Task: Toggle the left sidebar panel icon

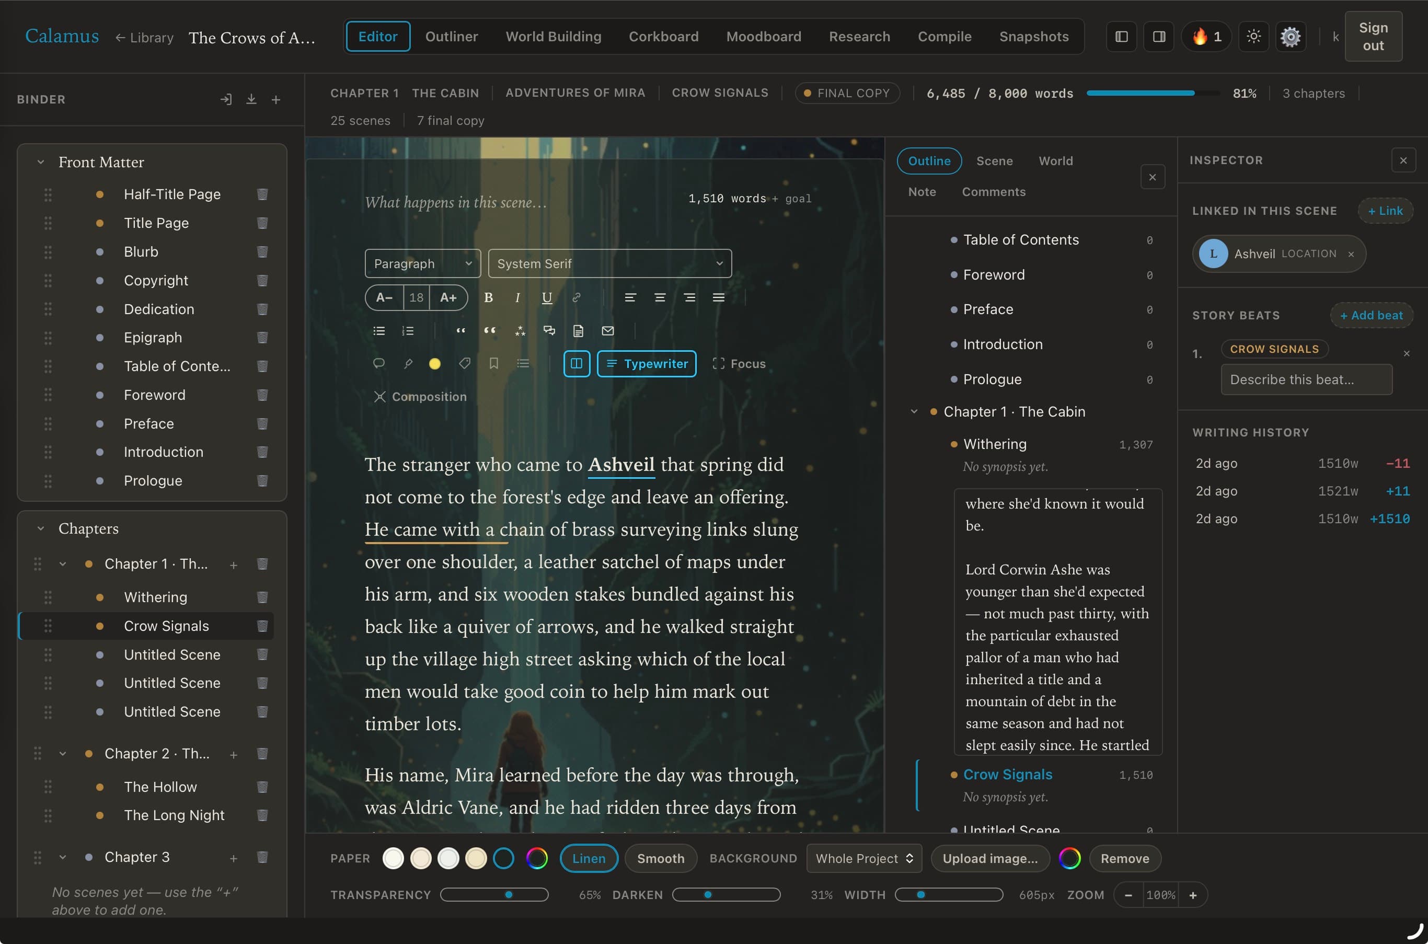Action: point(1121,37)
